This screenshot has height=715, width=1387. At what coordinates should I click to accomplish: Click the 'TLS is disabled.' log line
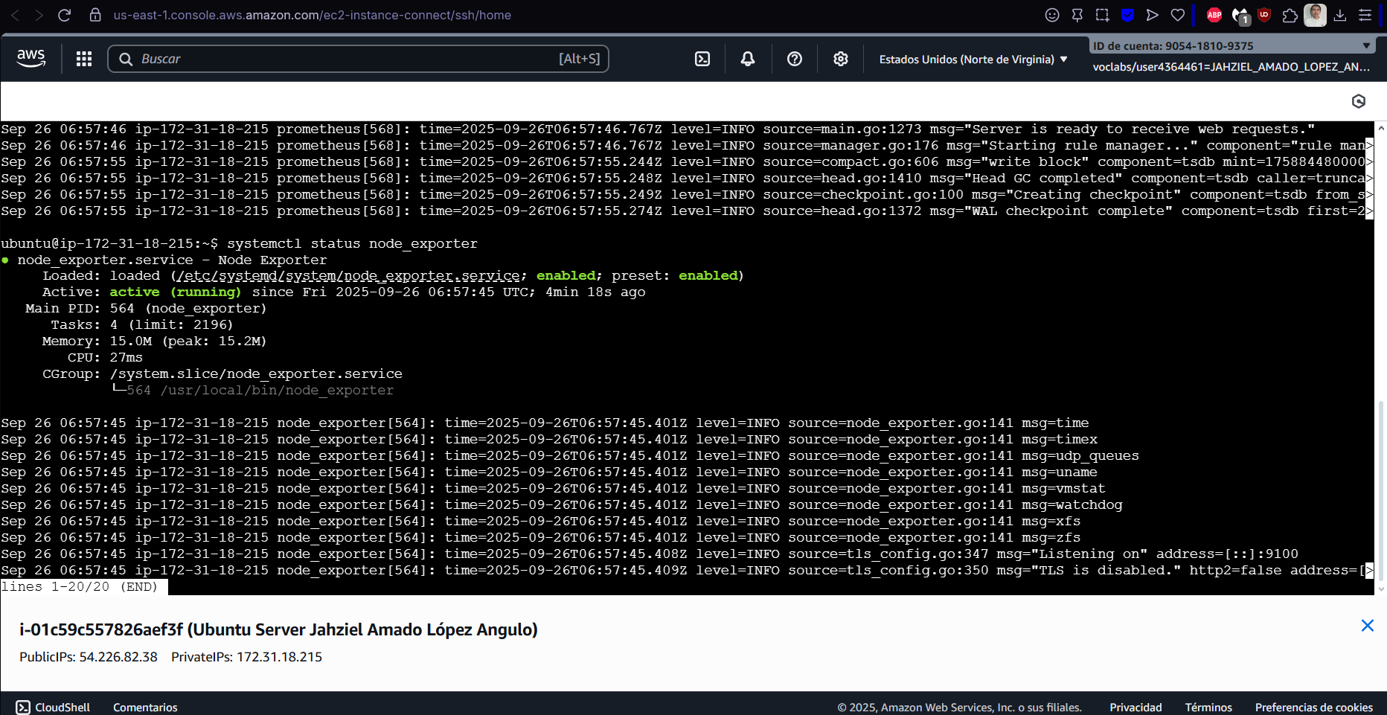(687, 571)
